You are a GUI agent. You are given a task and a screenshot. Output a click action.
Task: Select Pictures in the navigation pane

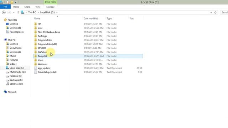tap(14, 60)
